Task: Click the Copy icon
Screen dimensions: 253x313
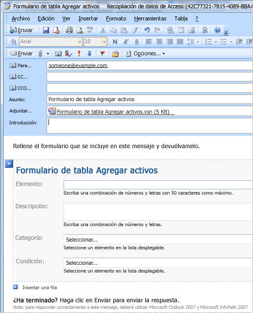Action: [x=113, y=30]
